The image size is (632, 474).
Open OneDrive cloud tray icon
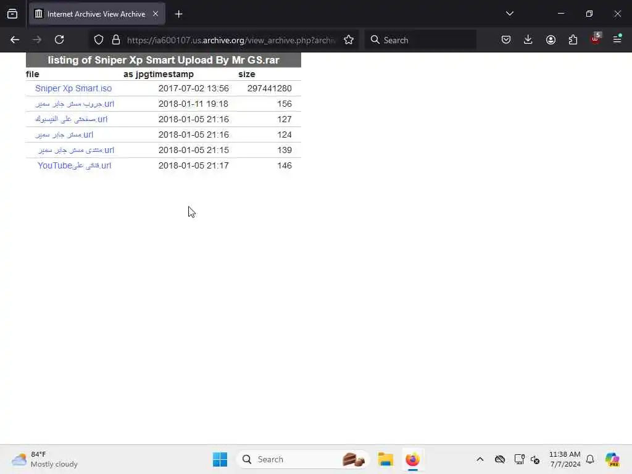500,459
